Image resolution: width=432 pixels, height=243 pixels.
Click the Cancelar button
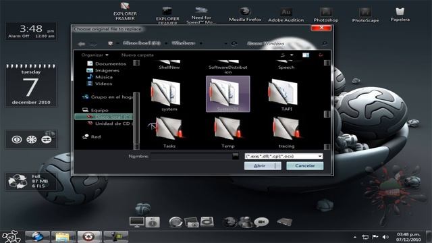(x=304, y=165)
